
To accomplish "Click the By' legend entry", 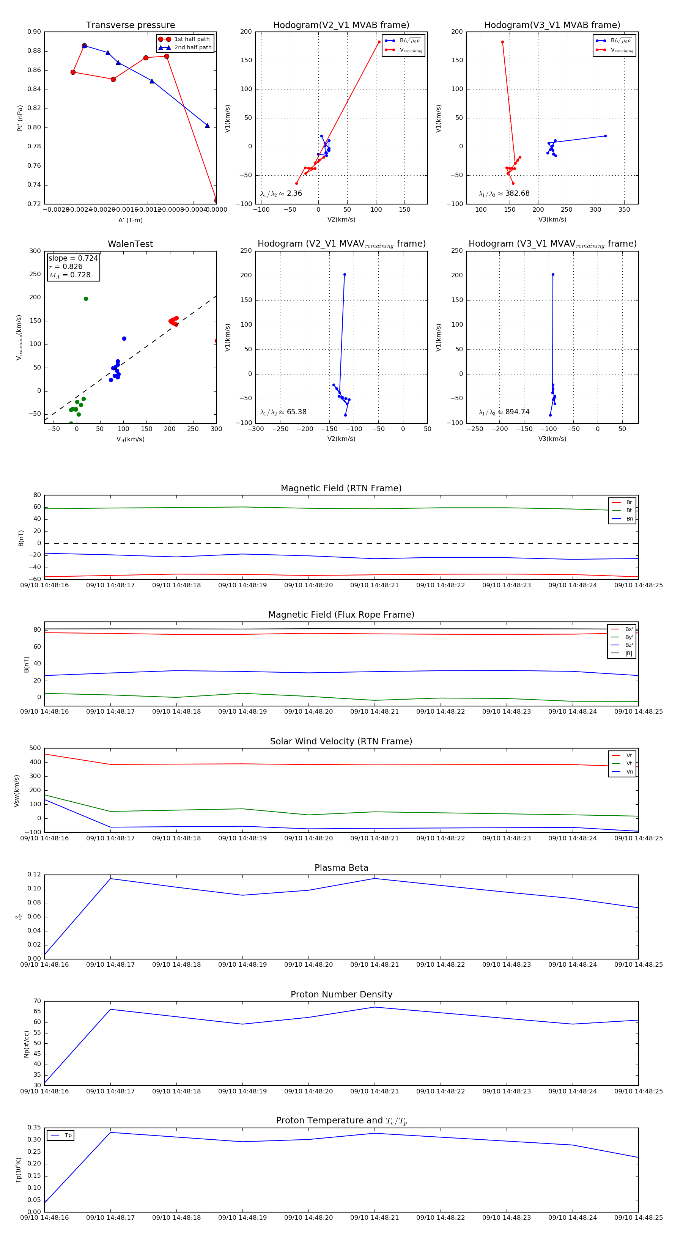I will point(622,637).
